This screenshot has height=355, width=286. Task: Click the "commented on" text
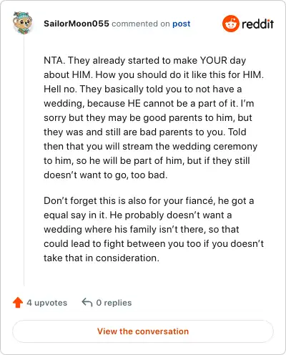[141, 24]
